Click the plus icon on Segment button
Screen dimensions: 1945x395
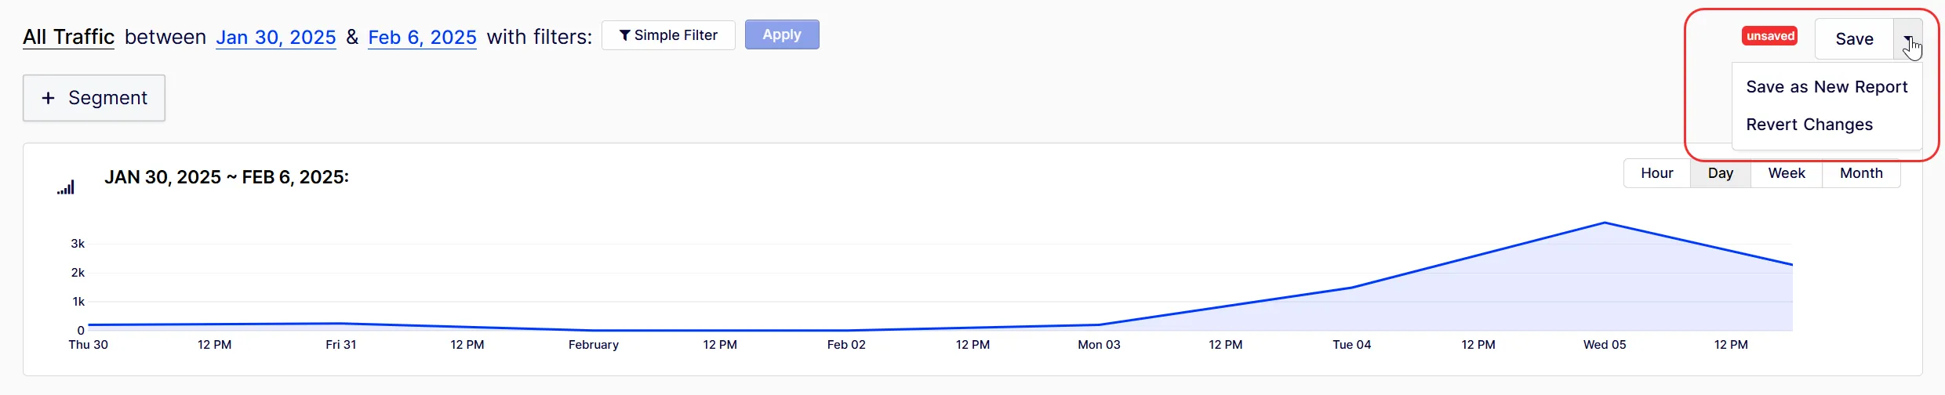click(x=49, y=98)
